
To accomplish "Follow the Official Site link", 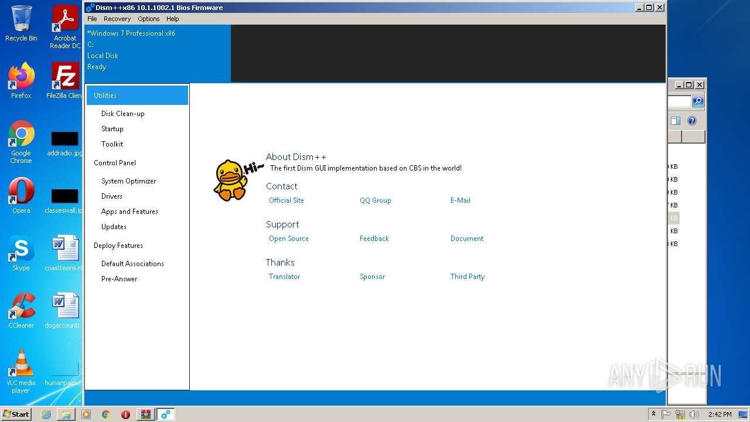I will click(287, 200).
